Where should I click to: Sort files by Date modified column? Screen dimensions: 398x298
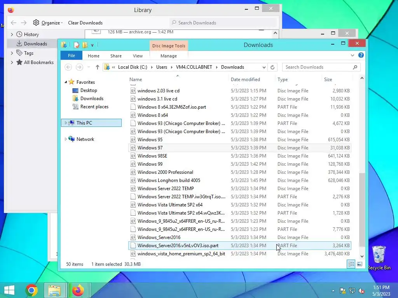pyautogui.click(x=251, y=79)
